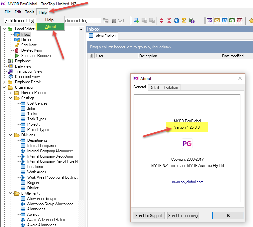
Task: Click the Transaction View icon
Action: (11, 71)
